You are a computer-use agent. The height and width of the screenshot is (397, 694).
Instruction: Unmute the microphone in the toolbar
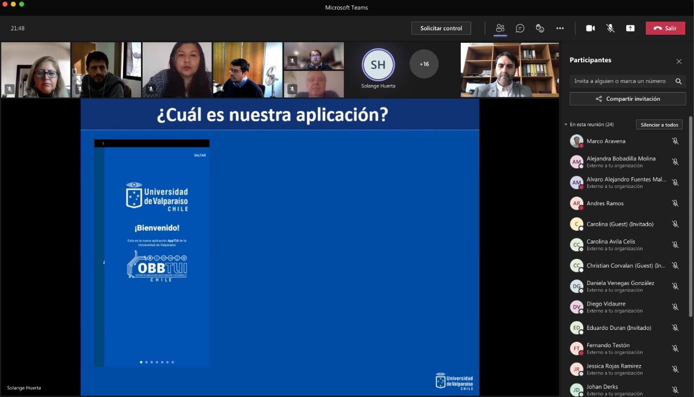611,28
